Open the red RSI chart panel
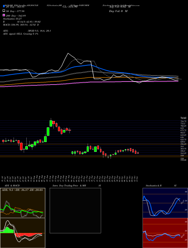188x248 pixels. tap(165, 233)
